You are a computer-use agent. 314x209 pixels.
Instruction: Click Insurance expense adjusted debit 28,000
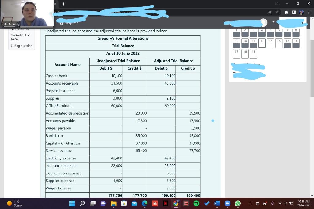click(x=170, y=166)
